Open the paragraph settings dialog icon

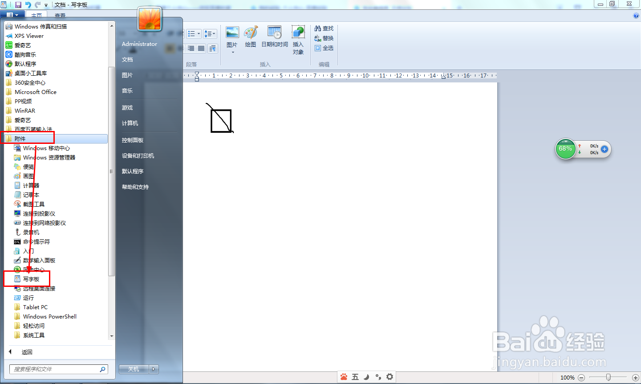tap(212, 48)
